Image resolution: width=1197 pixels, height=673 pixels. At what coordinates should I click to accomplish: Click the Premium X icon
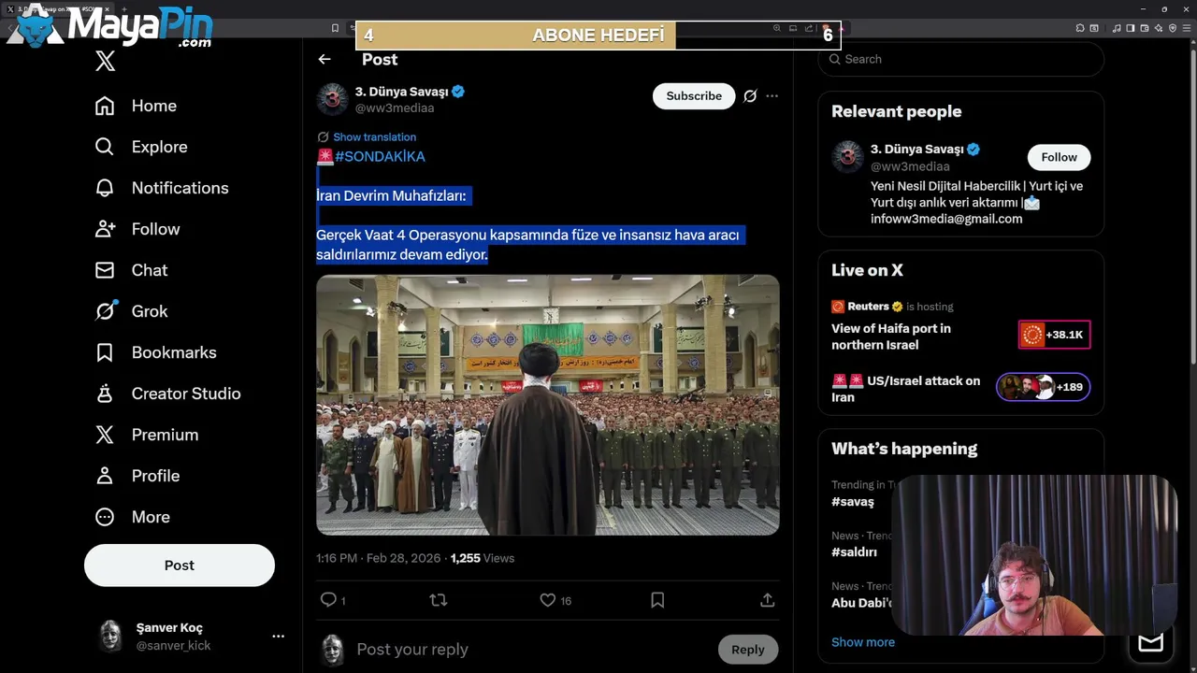tap(105, 435)
